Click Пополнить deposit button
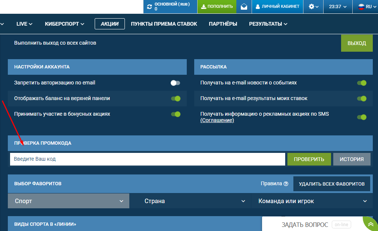This screenshot has height=231, width=378. 217,7
